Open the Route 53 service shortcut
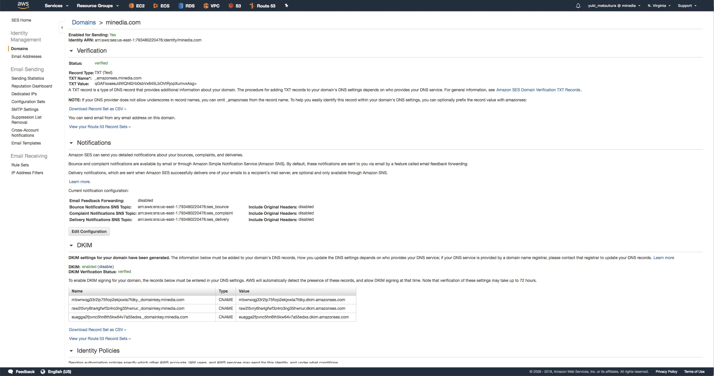The image size is (714, 376). (x=262, y=6)
